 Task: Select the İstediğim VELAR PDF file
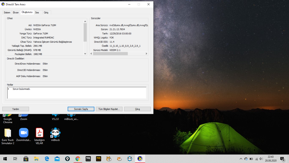pyautogui.click(x=39, y=136)
